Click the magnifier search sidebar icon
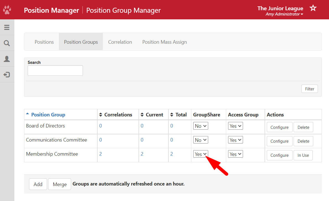 7,43
